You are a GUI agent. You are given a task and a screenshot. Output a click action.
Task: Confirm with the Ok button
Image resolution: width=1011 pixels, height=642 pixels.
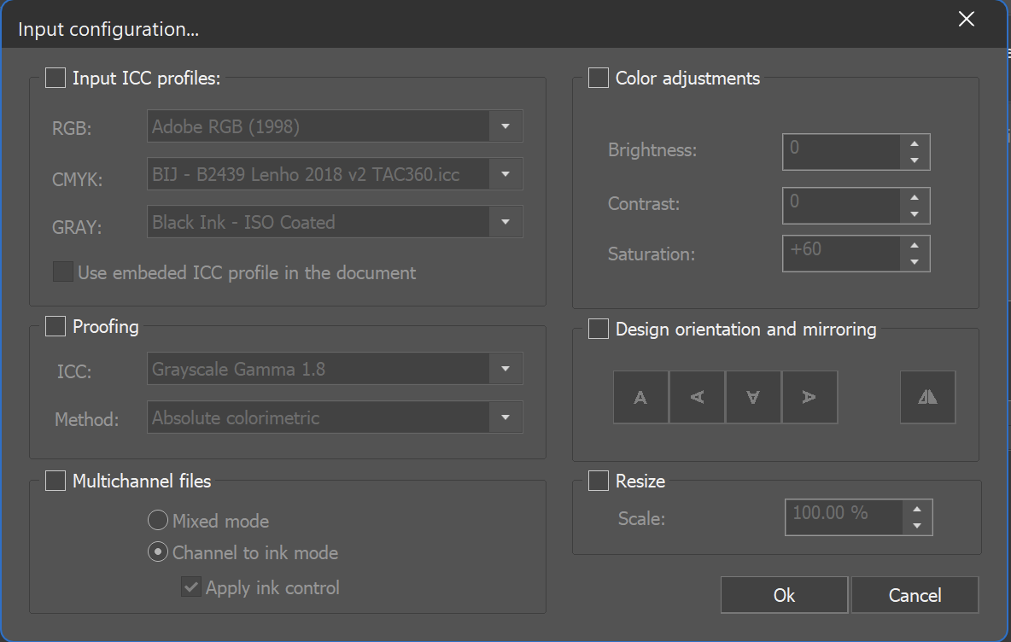(784, 595)
